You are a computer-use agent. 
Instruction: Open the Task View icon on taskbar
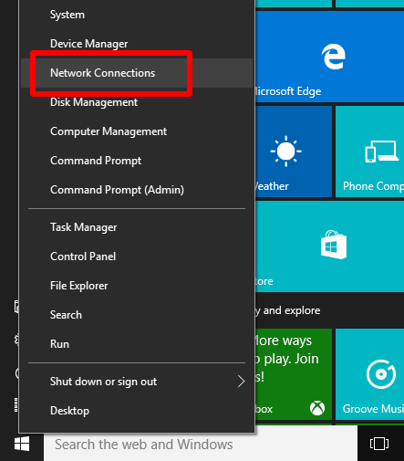[x=379, y=444]
